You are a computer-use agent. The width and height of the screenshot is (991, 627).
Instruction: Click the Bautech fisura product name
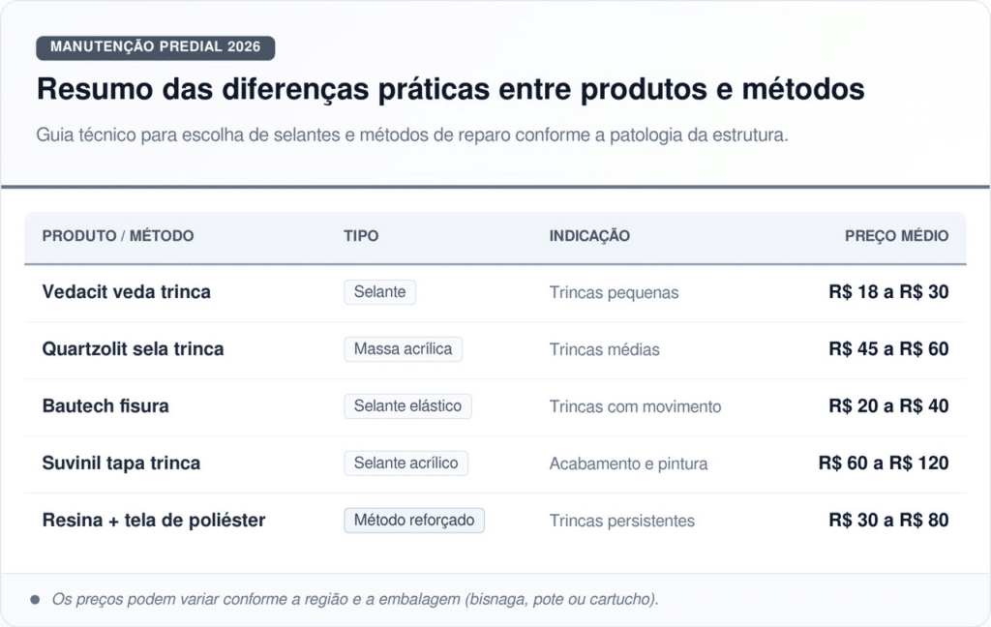[105, 406]
